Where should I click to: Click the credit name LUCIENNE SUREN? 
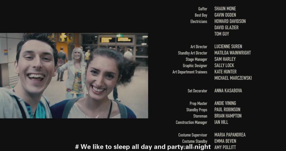(228, 47)
